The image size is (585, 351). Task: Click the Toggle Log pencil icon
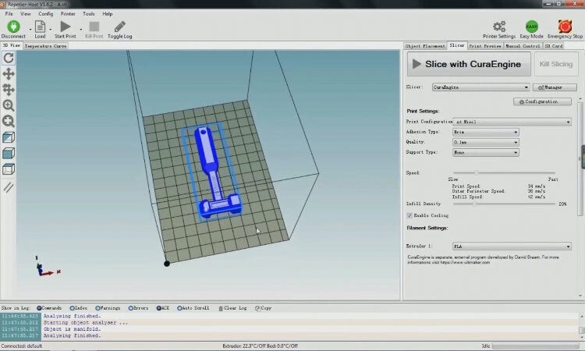[119, 27]
